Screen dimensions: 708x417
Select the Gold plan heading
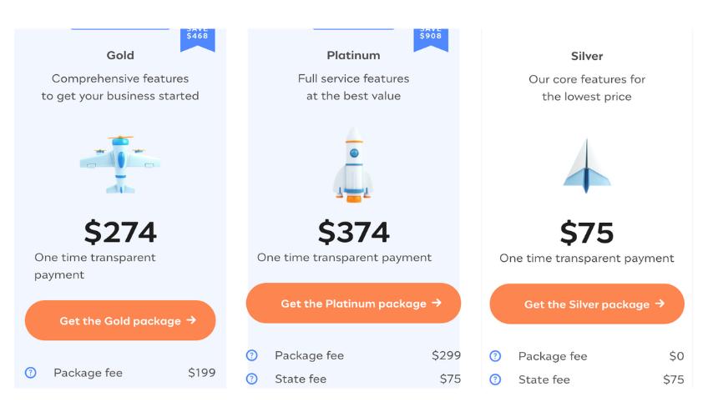[120, 55]
